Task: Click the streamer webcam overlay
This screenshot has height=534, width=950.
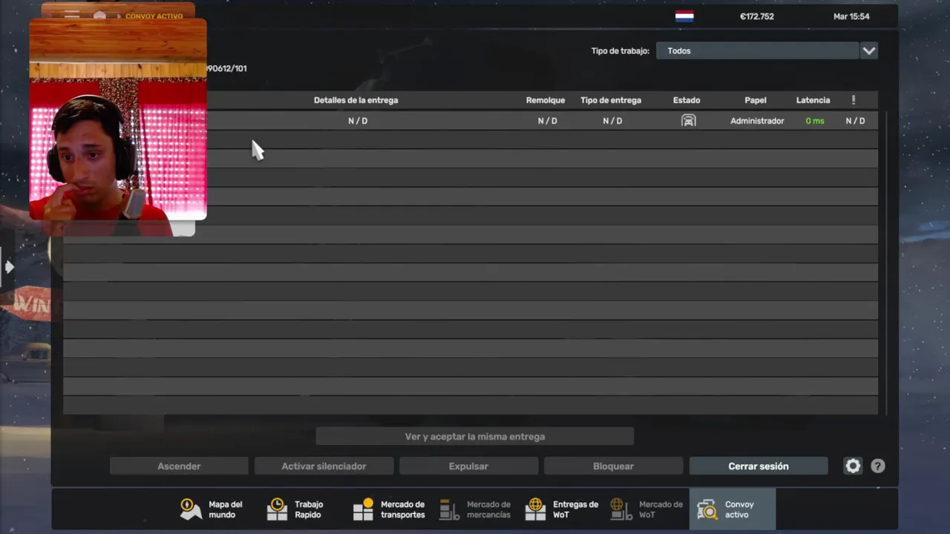Action: pos(118,120)
